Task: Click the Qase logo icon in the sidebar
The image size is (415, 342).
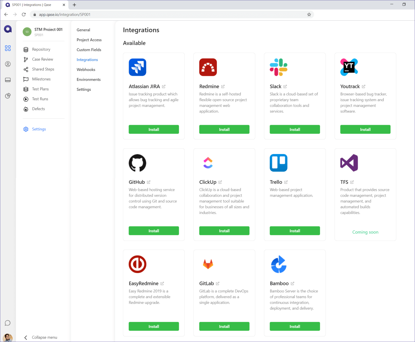Action: [x=8, y=29]
